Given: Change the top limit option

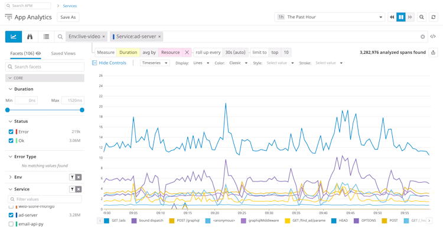Looking at the screenshot, I should click(275, 53).
